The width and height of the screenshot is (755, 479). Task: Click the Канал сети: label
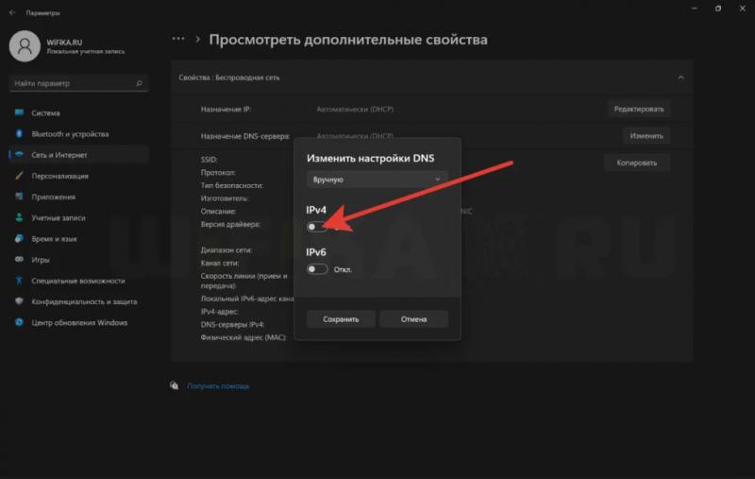click(220, 263)
